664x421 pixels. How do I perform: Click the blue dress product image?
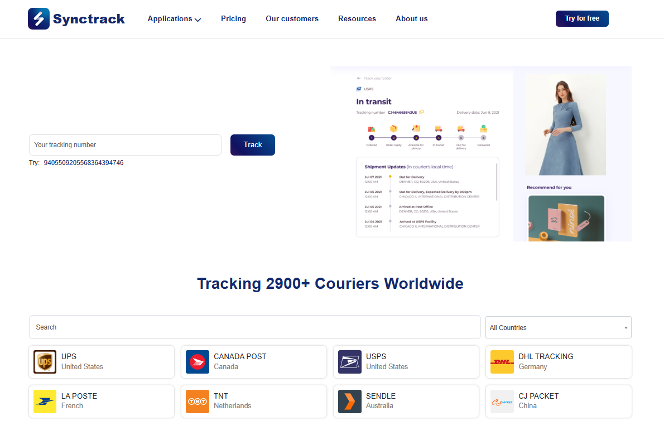[565, 125]
